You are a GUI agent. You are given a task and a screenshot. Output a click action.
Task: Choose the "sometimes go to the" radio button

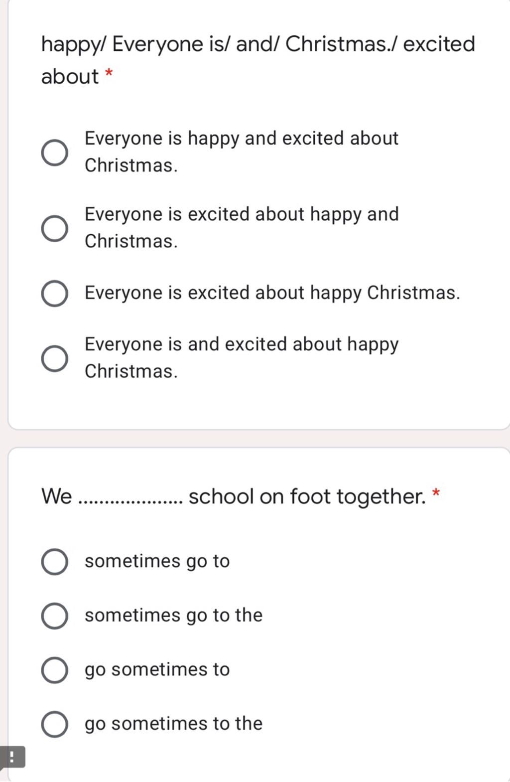pyautogui.click(x=55, y=616)
